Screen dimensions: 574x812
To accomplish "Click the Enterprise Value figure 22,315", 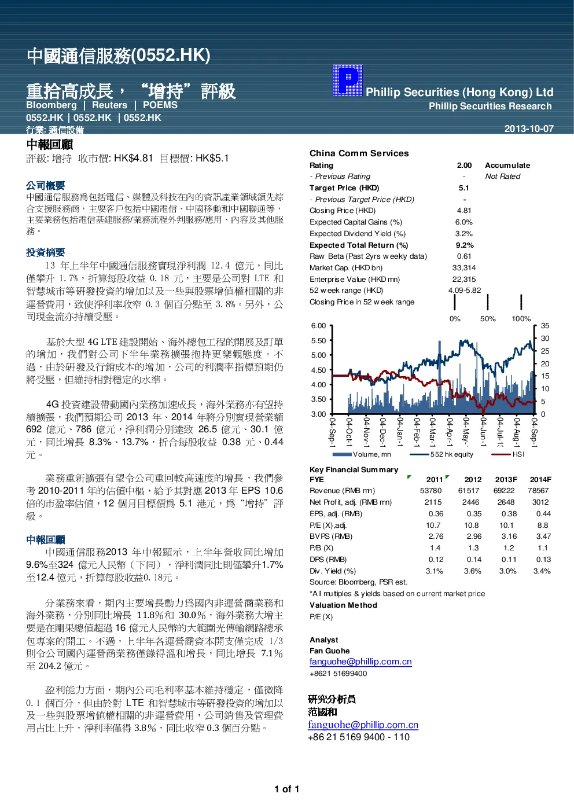I will pos(464,280).
